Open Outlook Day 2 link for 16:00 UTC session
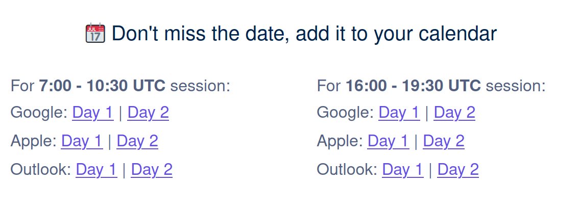This screenshot has width=580, height=210. pyautogui.click(x=458, y=169)
